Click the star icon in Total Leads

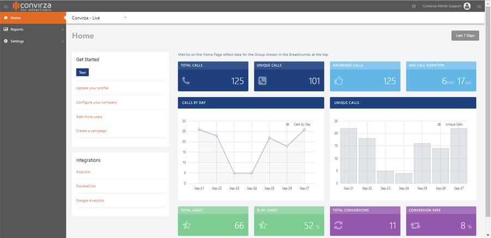(186, 225)
